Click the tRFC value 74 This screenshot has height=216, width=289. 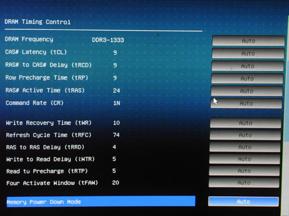coord(116,135)
